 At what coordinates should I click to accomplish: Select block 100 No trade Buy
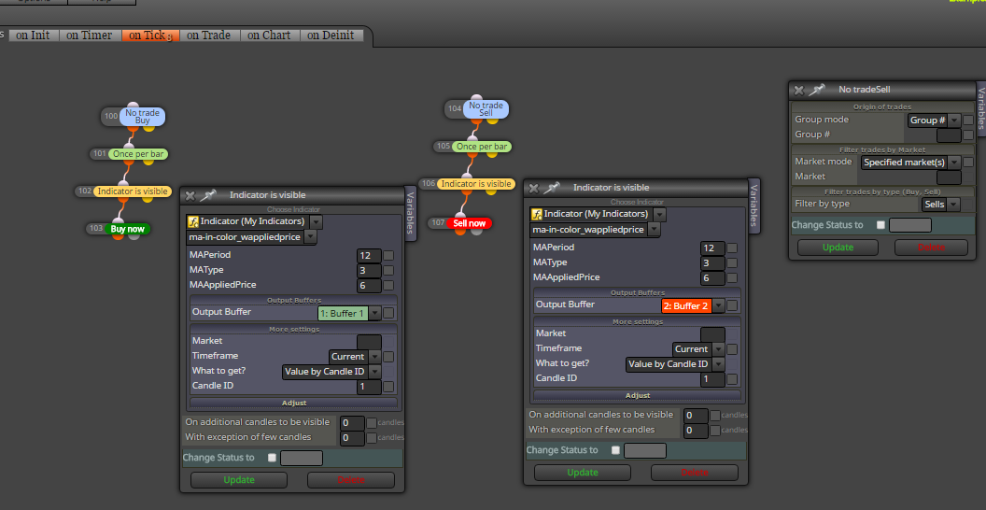point(142,117)
